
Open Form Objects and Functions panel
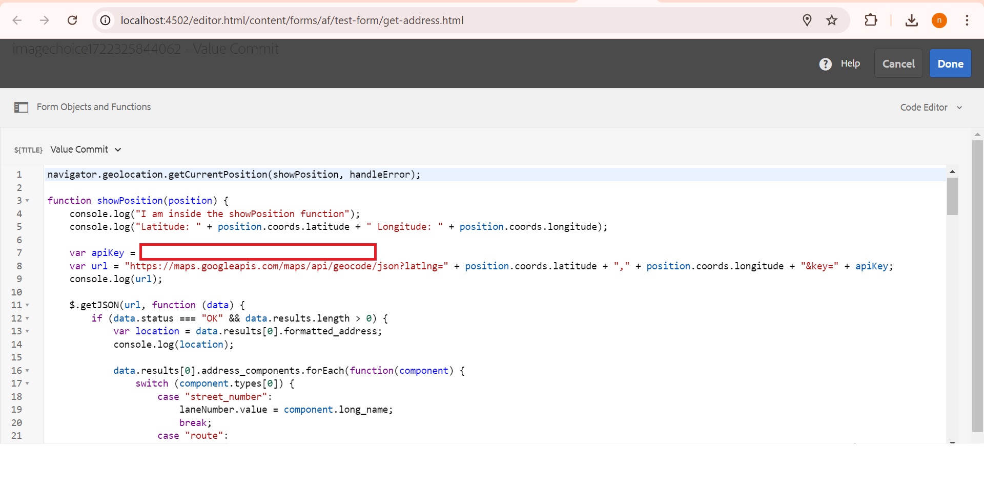coord(94,106)
